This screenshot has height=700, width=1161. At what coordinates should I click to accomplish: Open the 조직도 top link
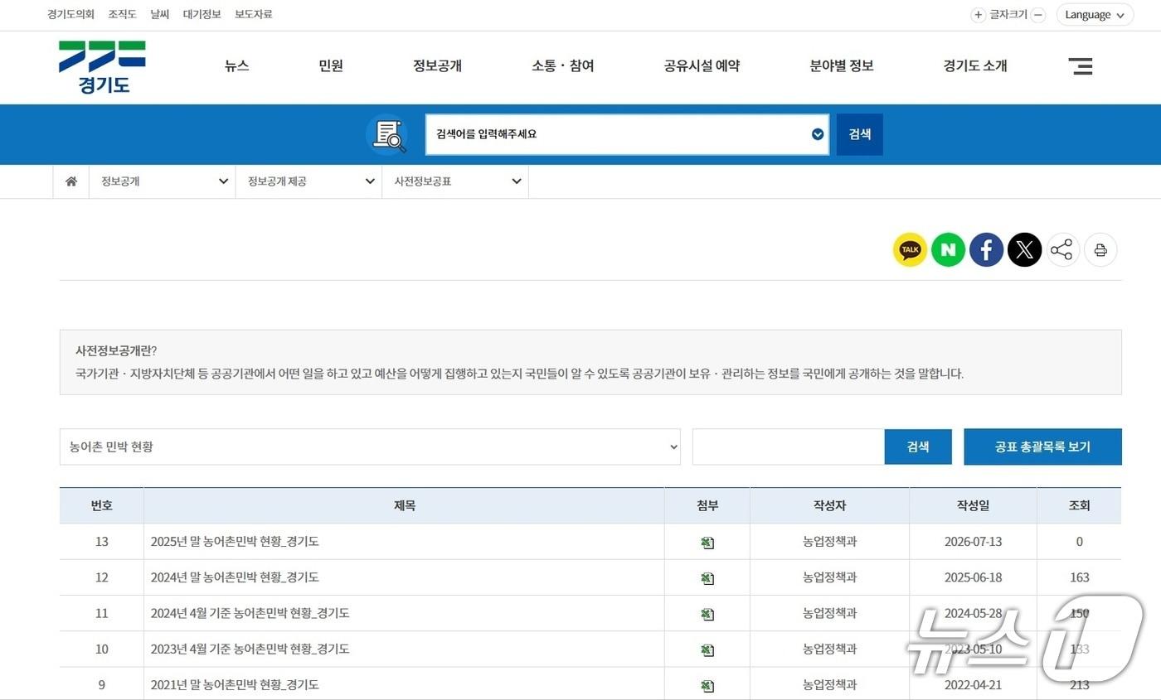(x=122, y=14)
